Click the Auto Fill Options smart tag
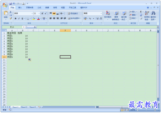 point(30,60)
